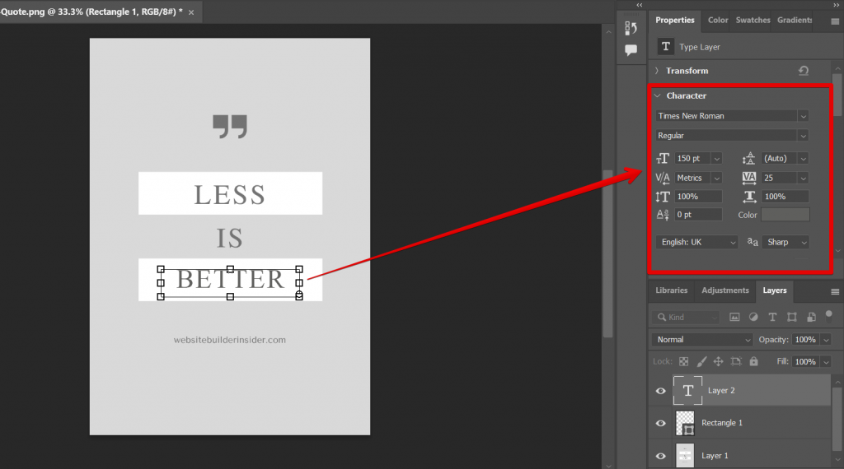The image size is (844, 469).
Task: Hide Layer 2 with eye icon
Action: pos(660,391)
